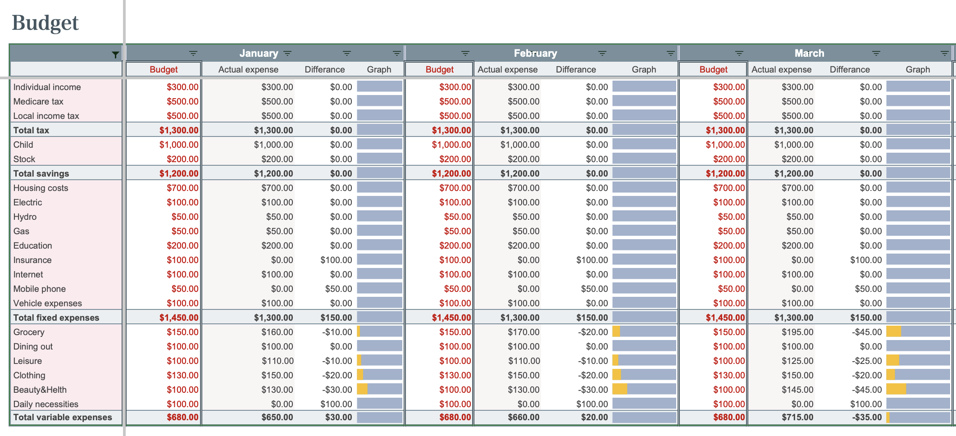Open the filter icon above January's Actual expense column
The image size is (956, 436).
coord(288,53)
